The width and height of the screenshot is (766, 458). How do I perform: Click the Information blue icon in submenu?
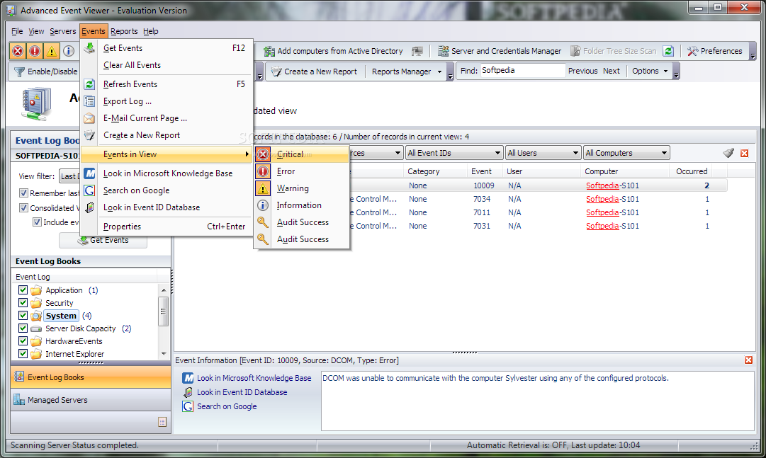point(263,205)
